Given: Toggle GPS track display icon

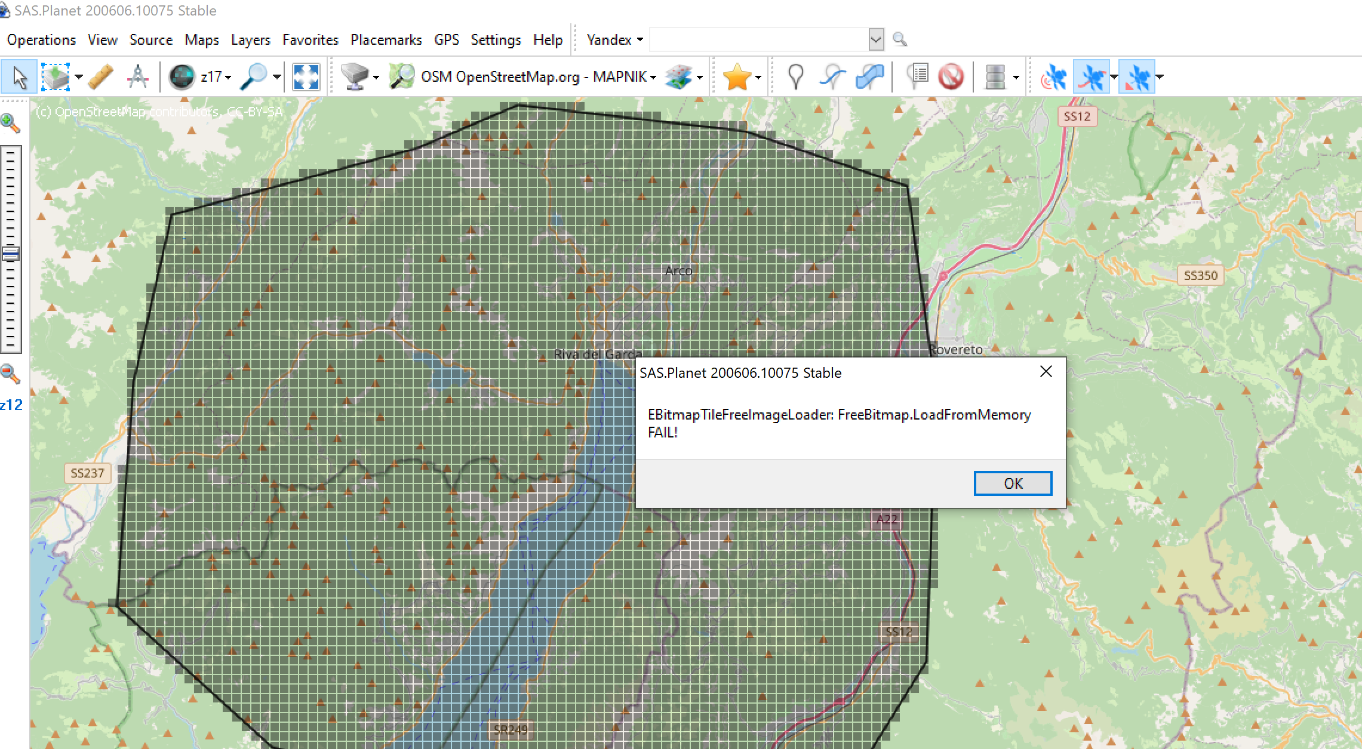Looking at the screenshot, I should click(x=1092, y=77).
